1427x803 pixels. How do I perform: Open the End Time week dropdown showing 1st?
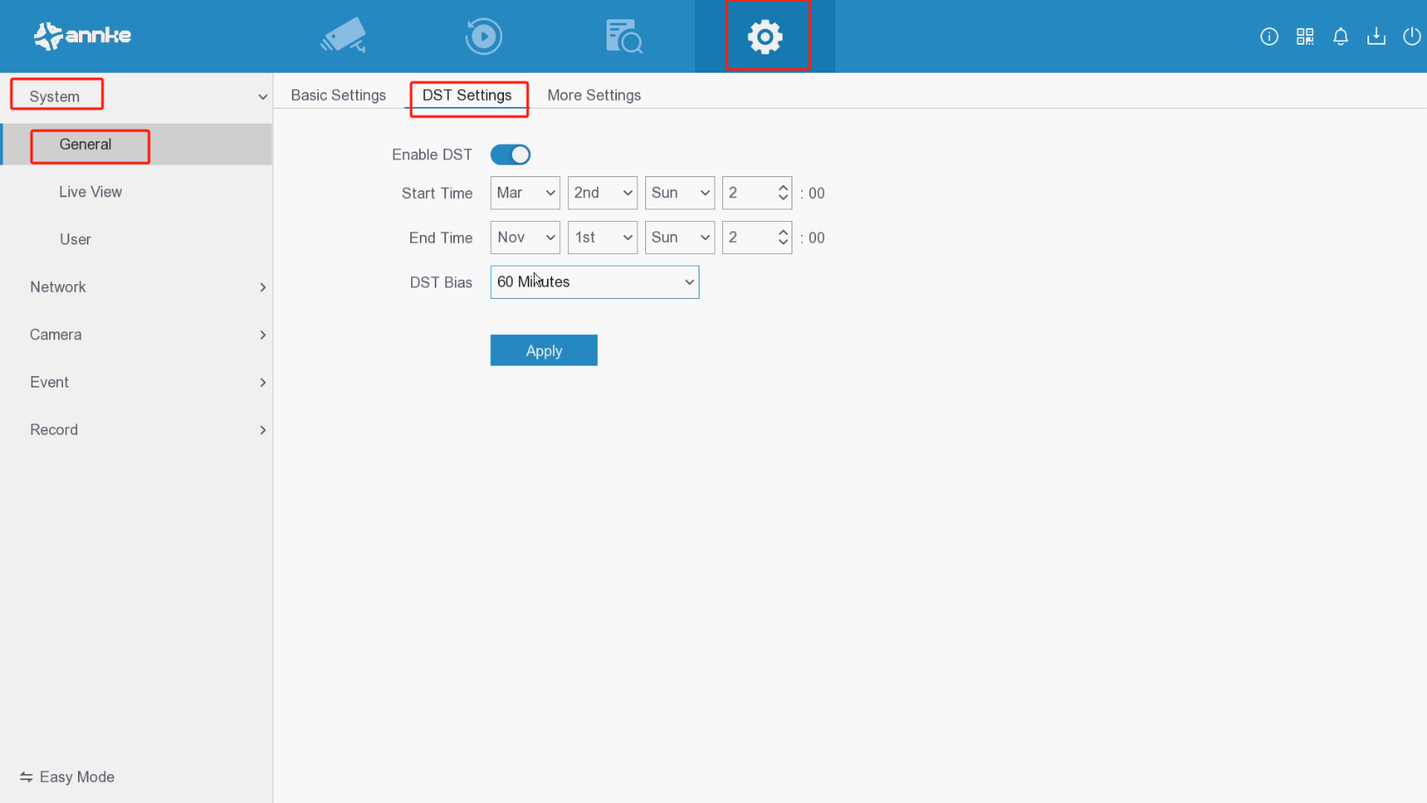(x=602, y=238)
